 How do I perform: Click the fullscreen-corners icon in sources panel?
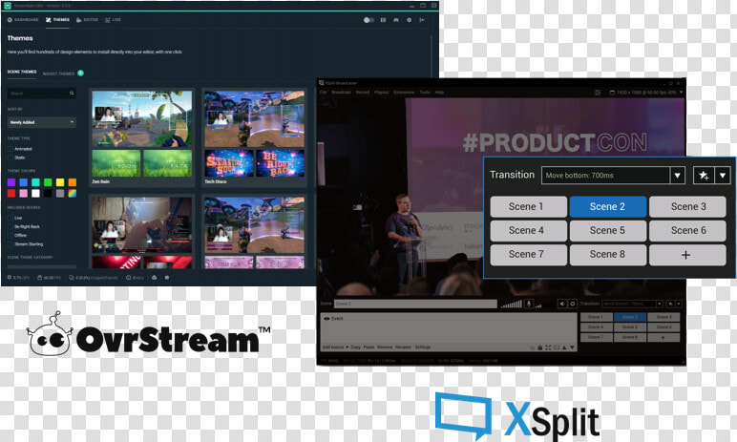pos(548,347)
